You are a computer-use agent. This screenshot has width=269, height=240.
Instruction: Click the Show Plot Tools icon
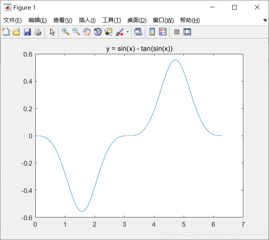click(187, 32)
